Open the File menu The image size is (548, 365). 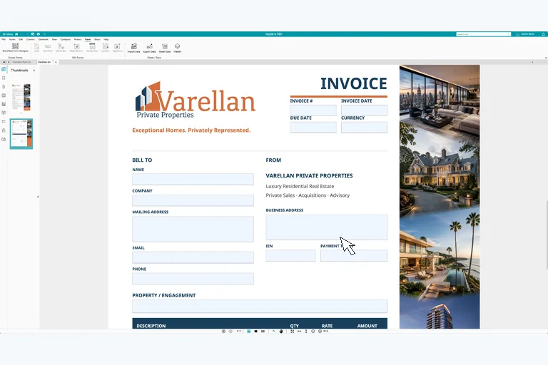(4, 39)
